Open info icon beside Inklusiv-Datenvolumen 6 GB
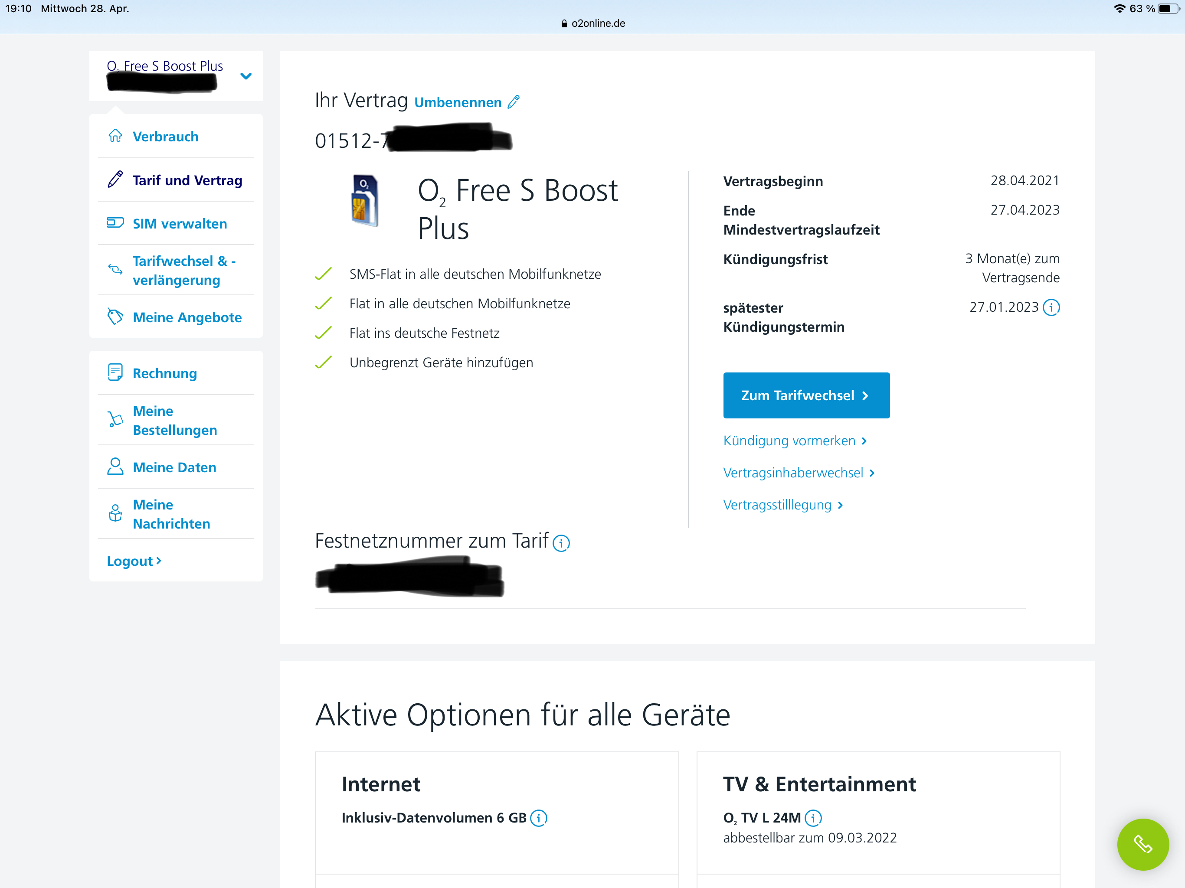 pos(538,818)
